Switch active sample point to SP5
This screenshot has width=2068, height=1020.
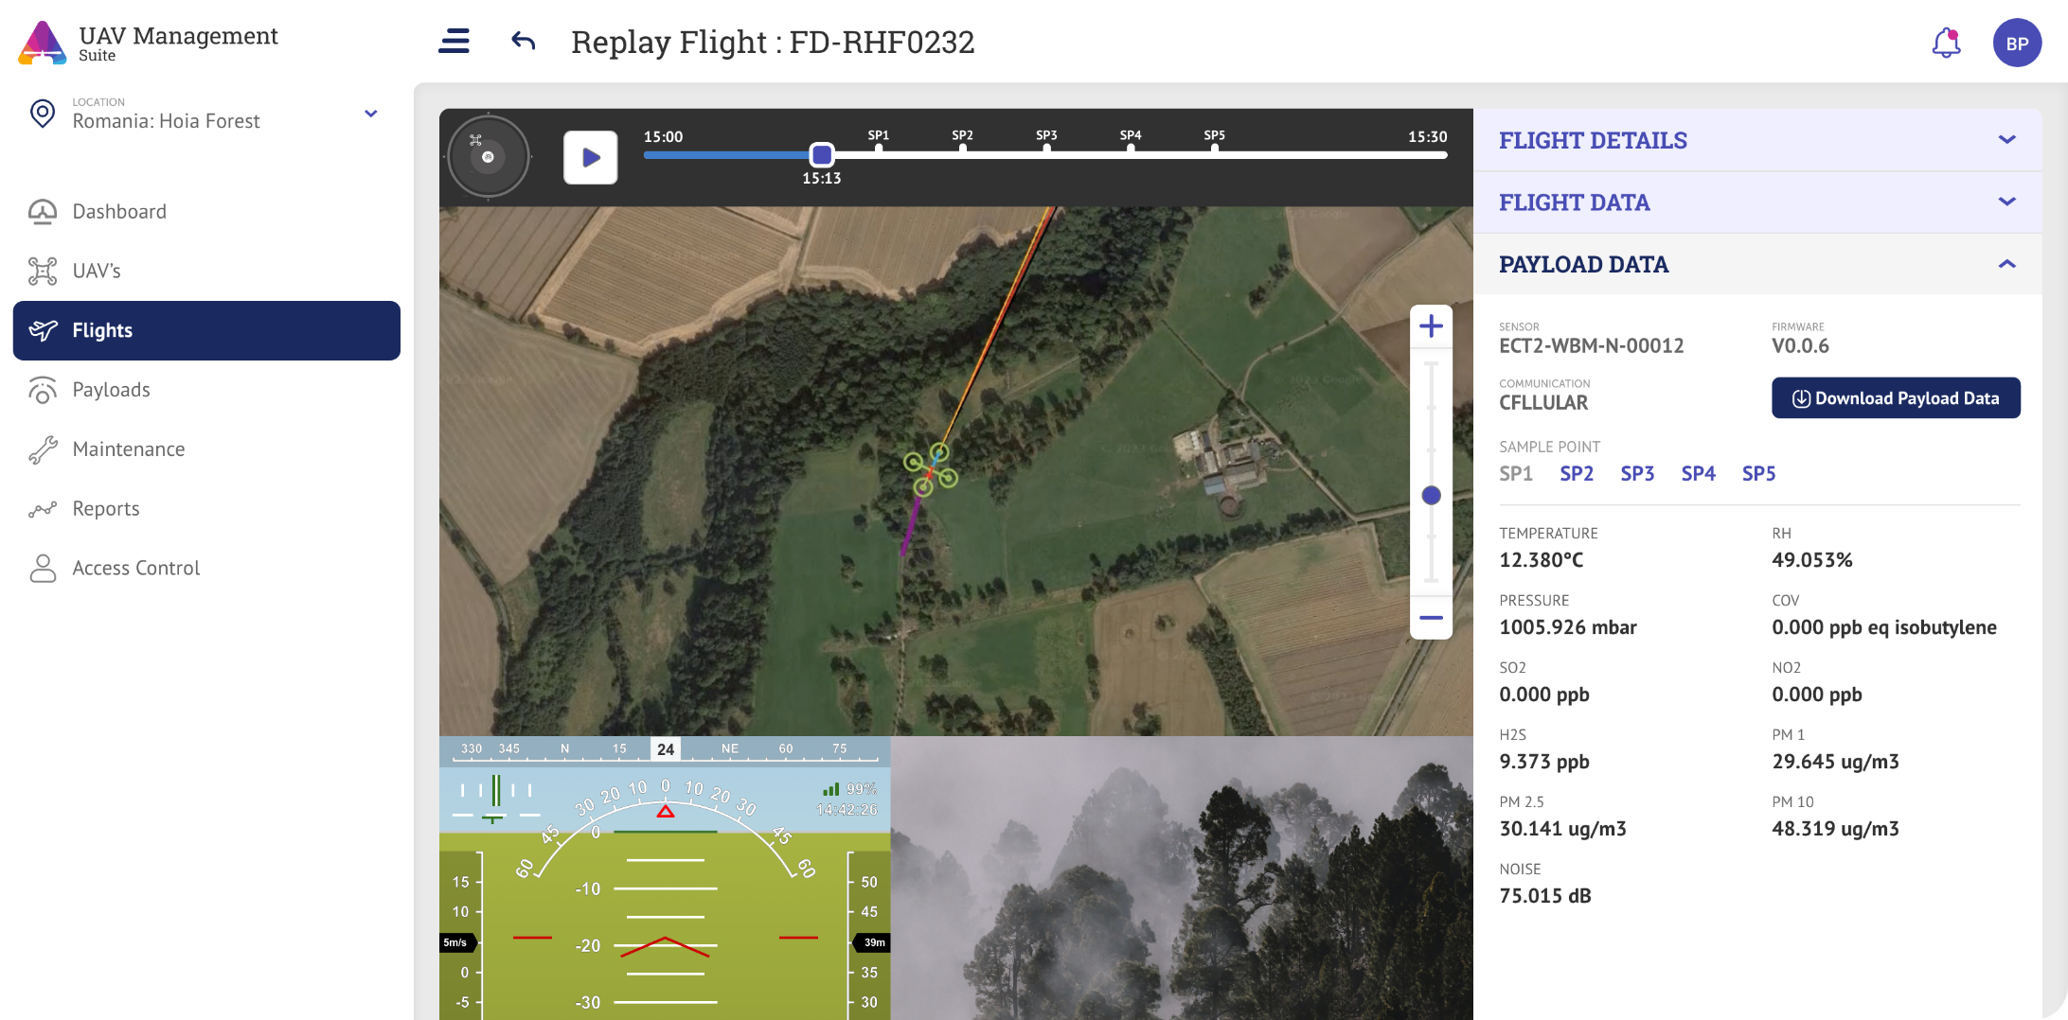(1757, 473)
